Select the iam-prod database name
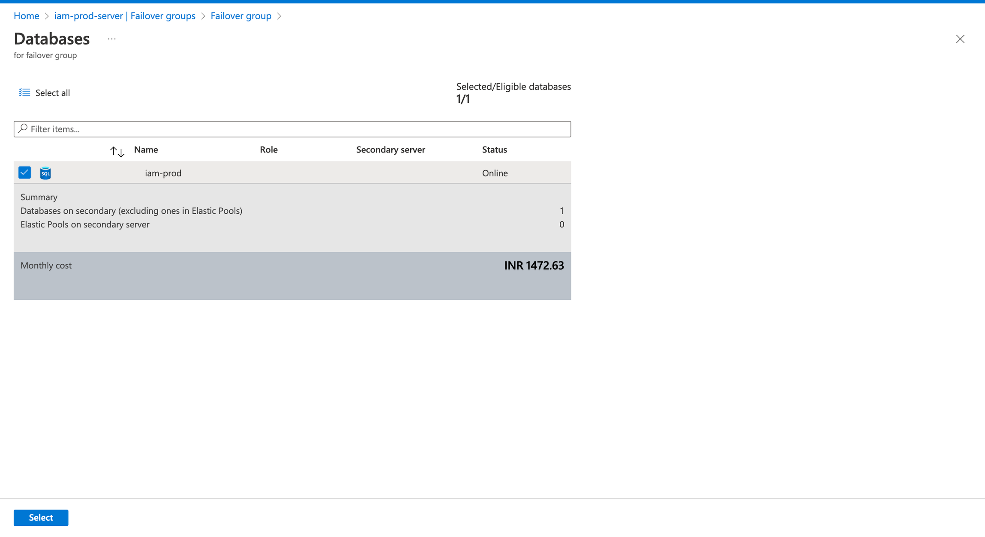 tap(163, 173)
